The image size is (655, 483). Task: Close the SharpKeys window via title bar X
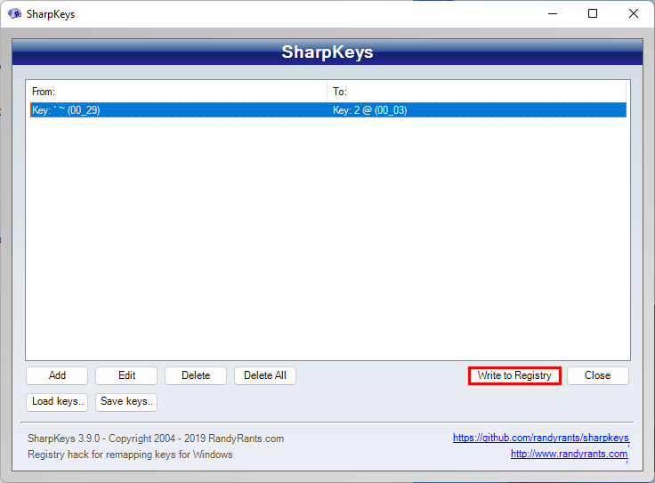pyautogui.click(x=634, y=13)
